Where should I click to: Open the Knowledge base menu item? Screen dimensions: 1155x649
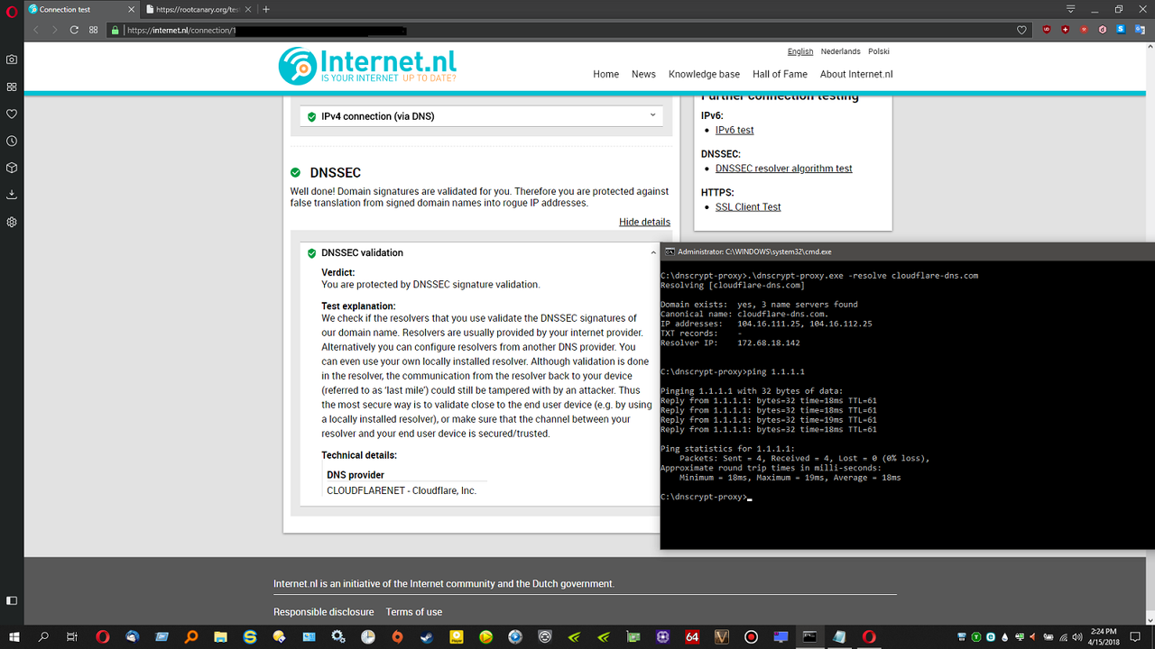[x=704, y=74]
